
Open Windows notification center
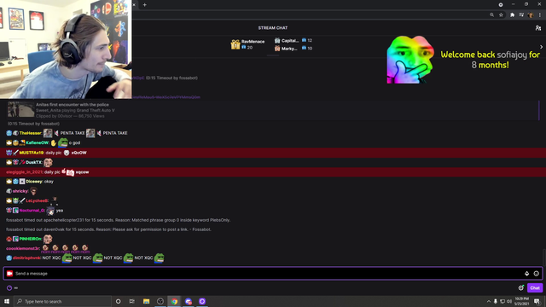click(537, 301)
